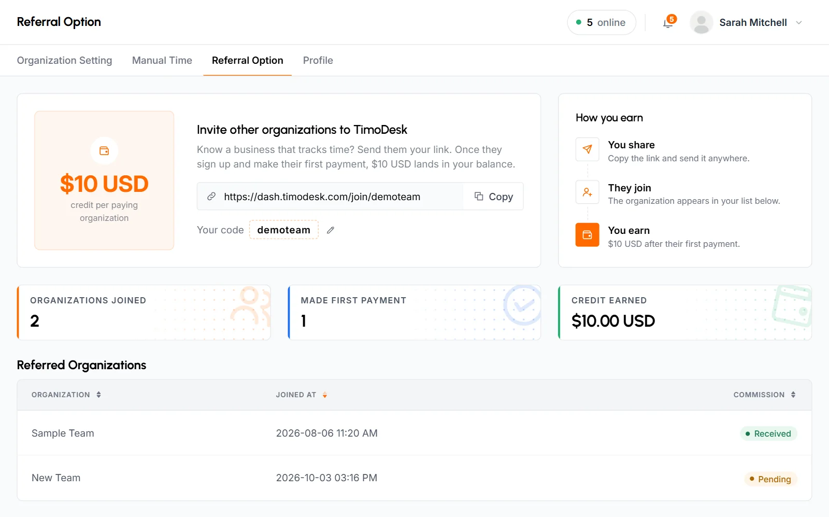
Task: Click the link chain icon
Action: point(211,197)
